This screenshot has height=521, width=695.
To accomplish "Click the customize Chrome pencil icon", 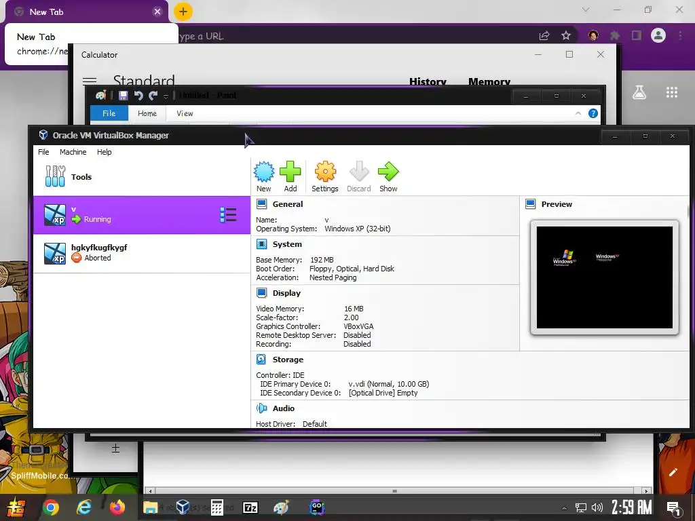I will click(673, 472).
